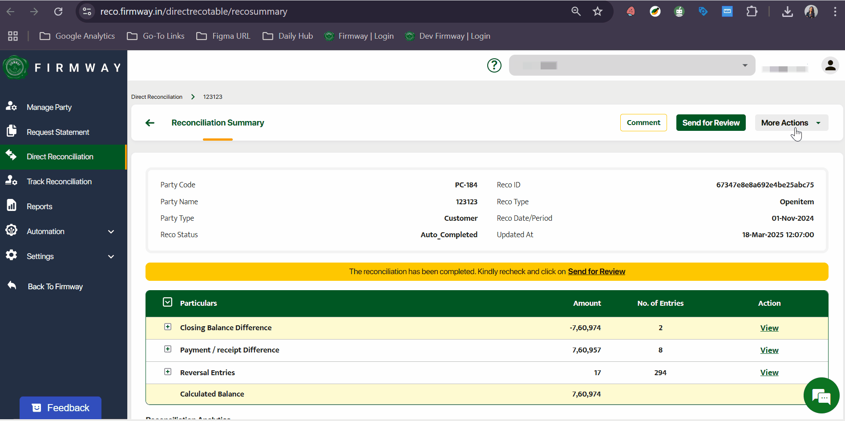Expand the Reversal Entries row

pos(168,372)
